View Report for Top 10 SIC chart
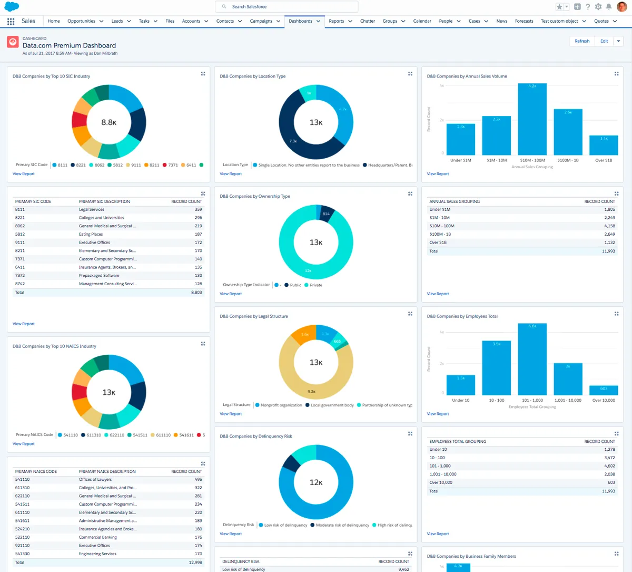Image resolution: width=632 pixels, height=572 pixels. 24,173
